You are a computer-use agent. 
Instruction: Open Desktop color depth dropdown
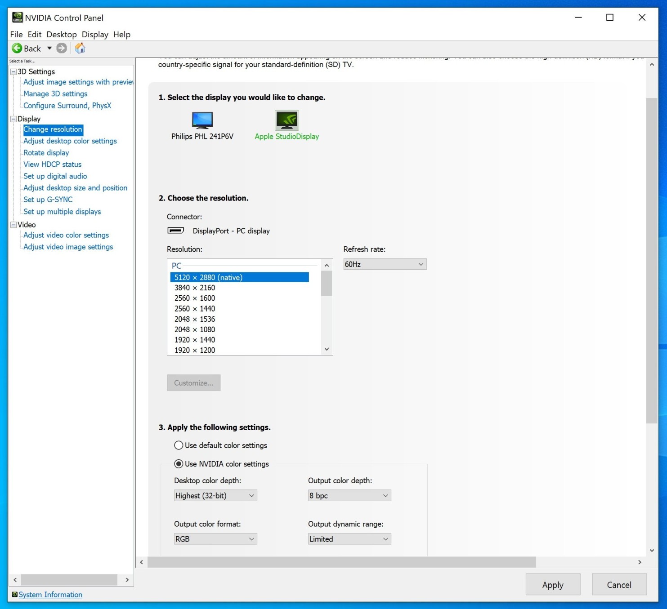pyautogui.click(x=215, y=495)
